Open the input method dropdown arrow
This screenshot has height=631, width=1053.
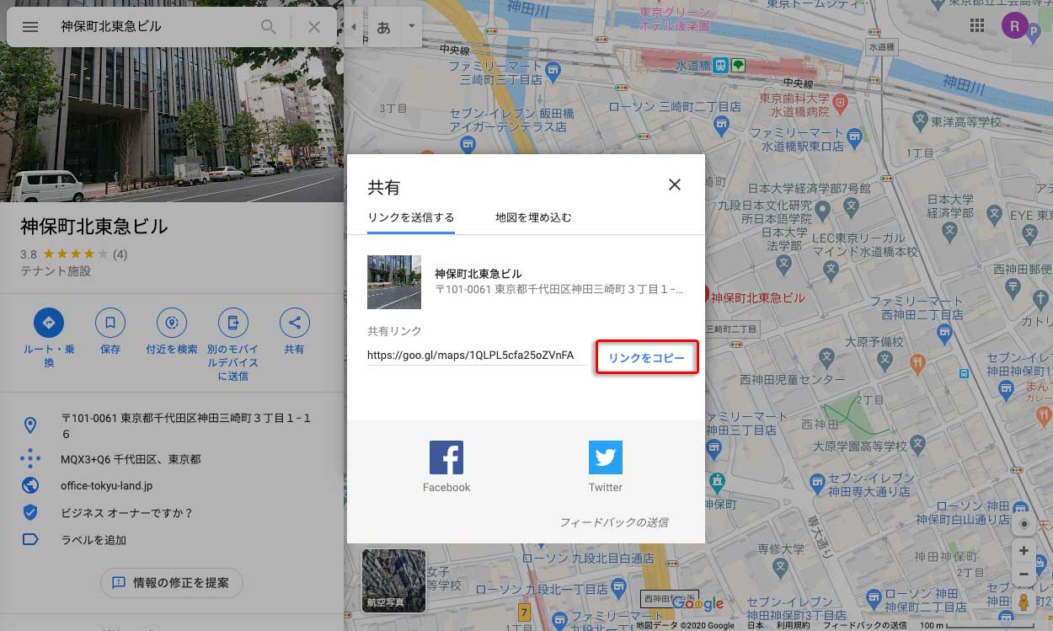(x=411, y=27)
